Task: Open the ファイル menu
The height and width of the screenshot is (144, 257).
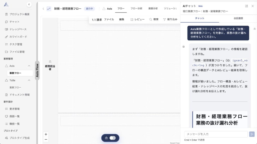Action: click(x=109, y=19)
